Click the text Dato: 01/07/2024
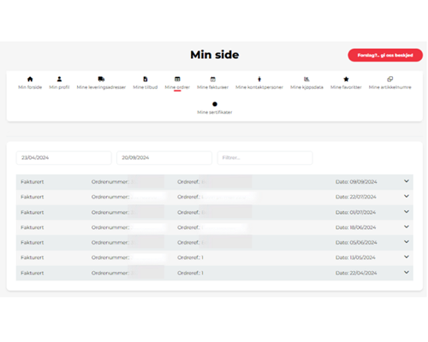Viewport: 428px width, 342px height. click(x=355, y=212)
